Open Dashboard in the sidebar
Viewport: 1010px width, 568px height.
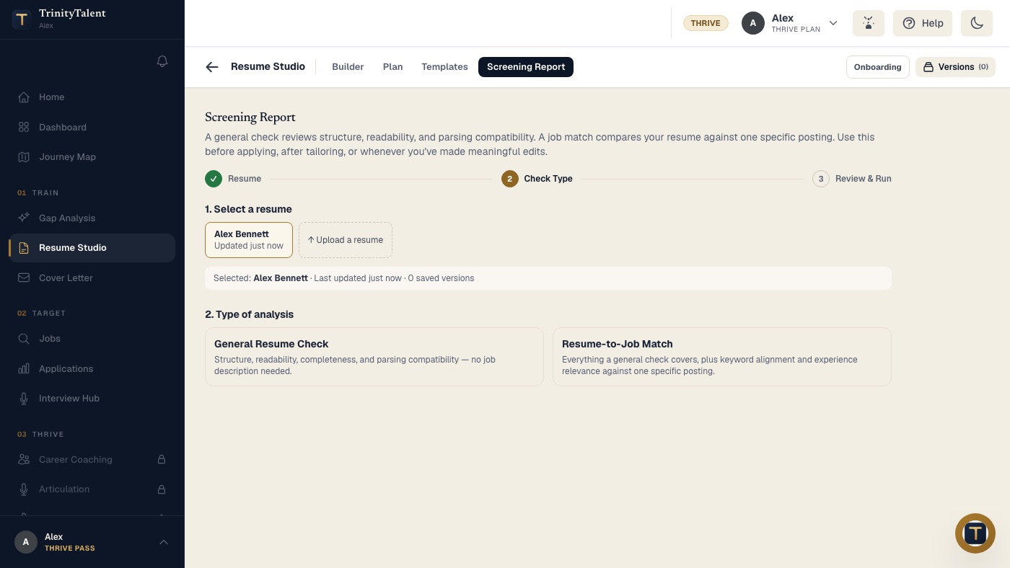coord(92,127)
